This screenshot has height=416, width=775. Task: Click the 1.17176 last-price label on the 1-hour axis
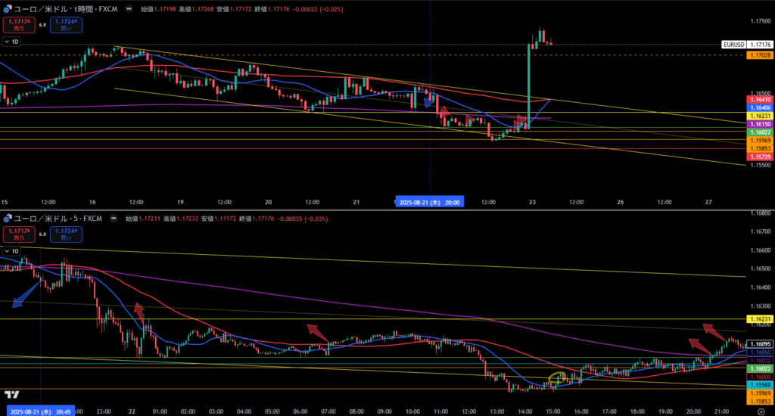(761, 45)
